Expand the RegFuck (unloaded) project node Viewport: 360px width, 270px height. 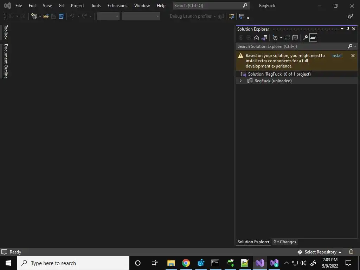(240, 81)
